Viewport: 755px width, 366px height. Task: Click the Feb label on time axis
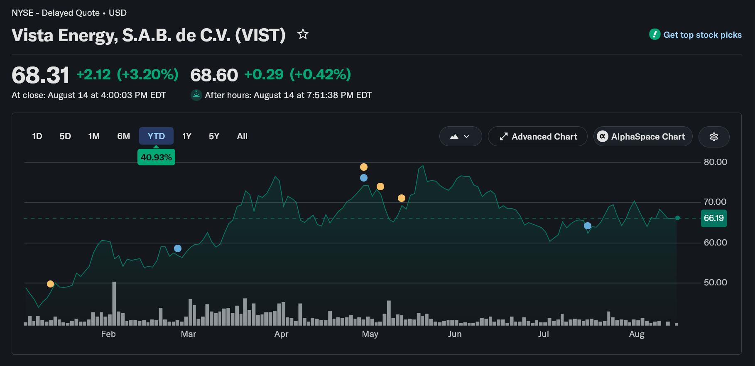pos(108,334)
